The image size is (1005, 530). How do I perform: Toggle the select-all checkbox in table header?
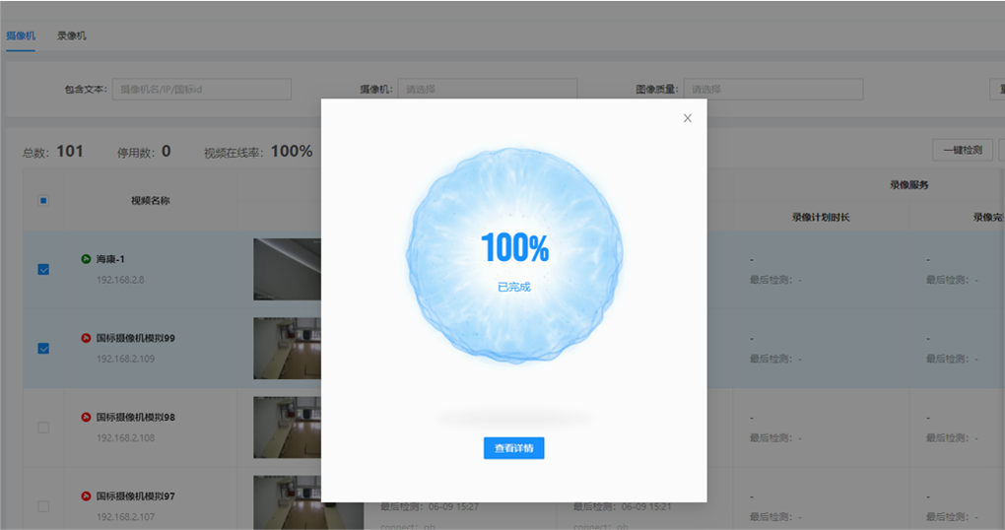pos(43,201)
